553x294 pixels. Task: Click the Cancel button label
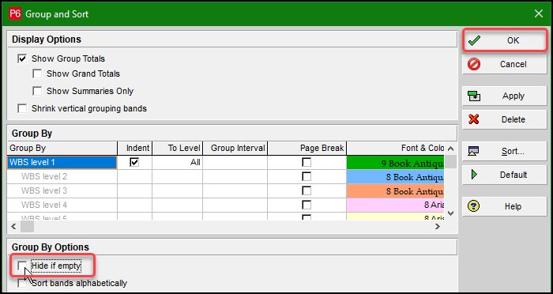(513, 64)
